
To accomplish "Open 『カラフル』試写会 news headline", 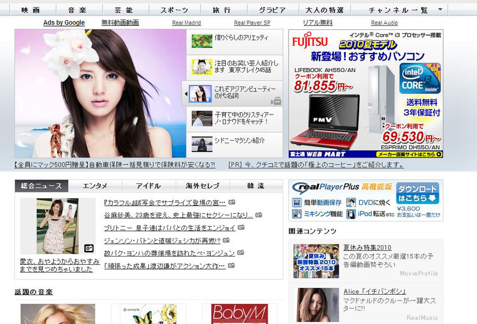I will [x=165, y=202].
